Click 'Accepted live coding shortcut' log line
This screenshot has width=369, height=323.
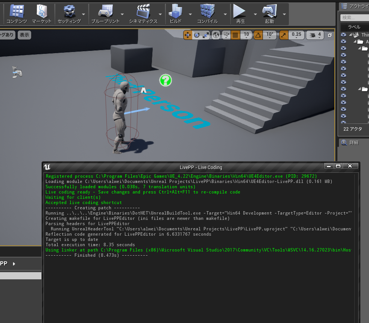click(x=84, y=203)
